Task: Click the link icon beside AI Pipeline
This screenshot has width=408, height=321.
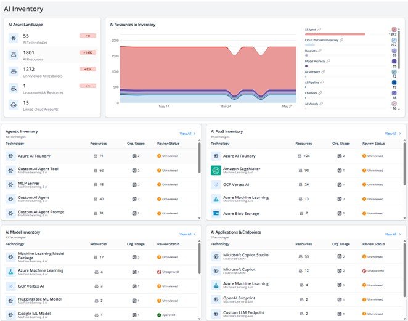Action: [322, 83]
